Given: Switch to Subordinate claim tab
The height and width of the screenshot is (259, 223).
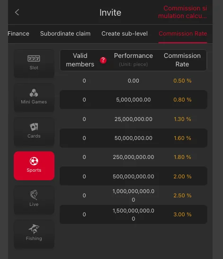Looking at the screenshot, I should (x=65, y=34).
